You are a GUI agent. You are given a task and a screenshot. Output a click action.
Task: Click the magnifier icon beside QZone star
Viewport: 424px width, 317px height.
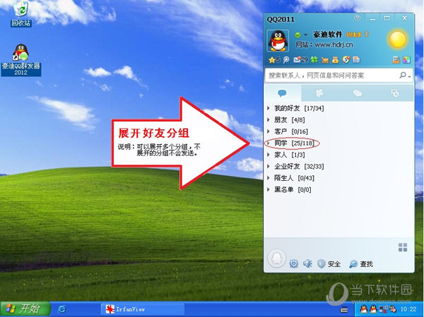pyautogui.click(x=286, y=60)
